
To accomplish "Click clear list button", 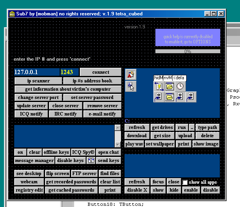I will [x=110, y=182].
